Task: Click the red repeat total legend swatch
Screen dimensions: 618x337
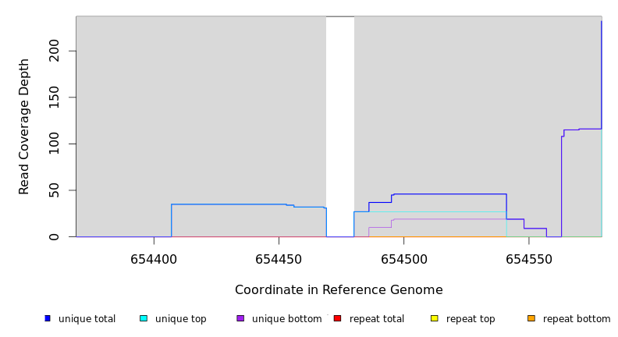Action: click(337, 318)
